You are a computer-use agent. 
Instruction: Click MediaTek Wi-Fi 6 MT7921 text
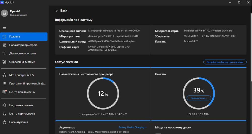point(208,31)
